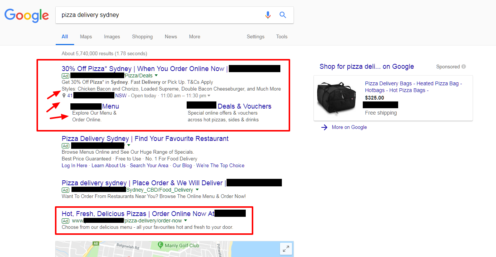Switch to the Images tab
Image resolution: width=496 pixels, height=257 pixels.
tap(112, 36)
